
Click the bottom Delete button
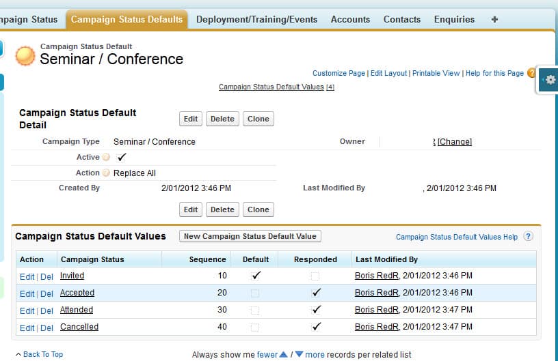coord(222,210)
